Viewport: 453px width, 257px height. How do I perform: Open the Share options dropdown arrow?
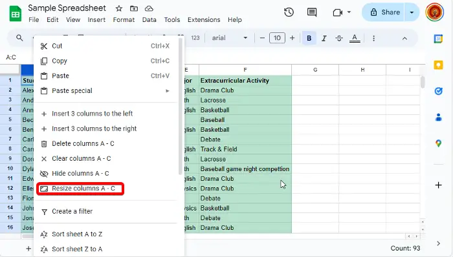tap(412, 12)
